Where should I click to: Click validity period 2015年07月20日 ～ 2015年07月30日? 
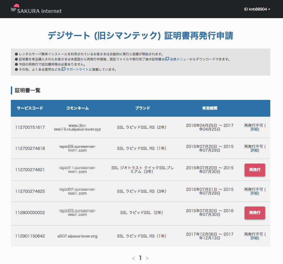click(x=209, y=170)
